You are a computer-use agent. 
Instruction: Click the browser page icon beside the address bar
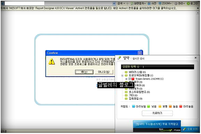click(x=3, y=3)
